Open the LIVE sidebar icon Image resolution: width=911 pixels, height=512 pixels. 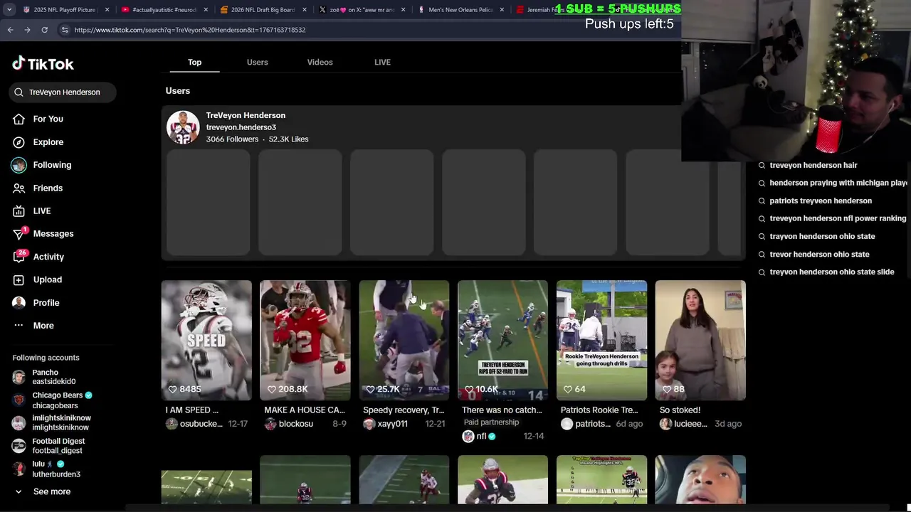click(19, 211)
